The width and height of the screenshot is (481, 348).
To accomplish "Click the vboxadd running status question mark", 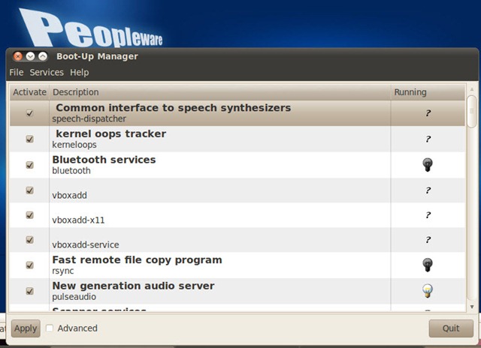I will (x=428, y=190).
